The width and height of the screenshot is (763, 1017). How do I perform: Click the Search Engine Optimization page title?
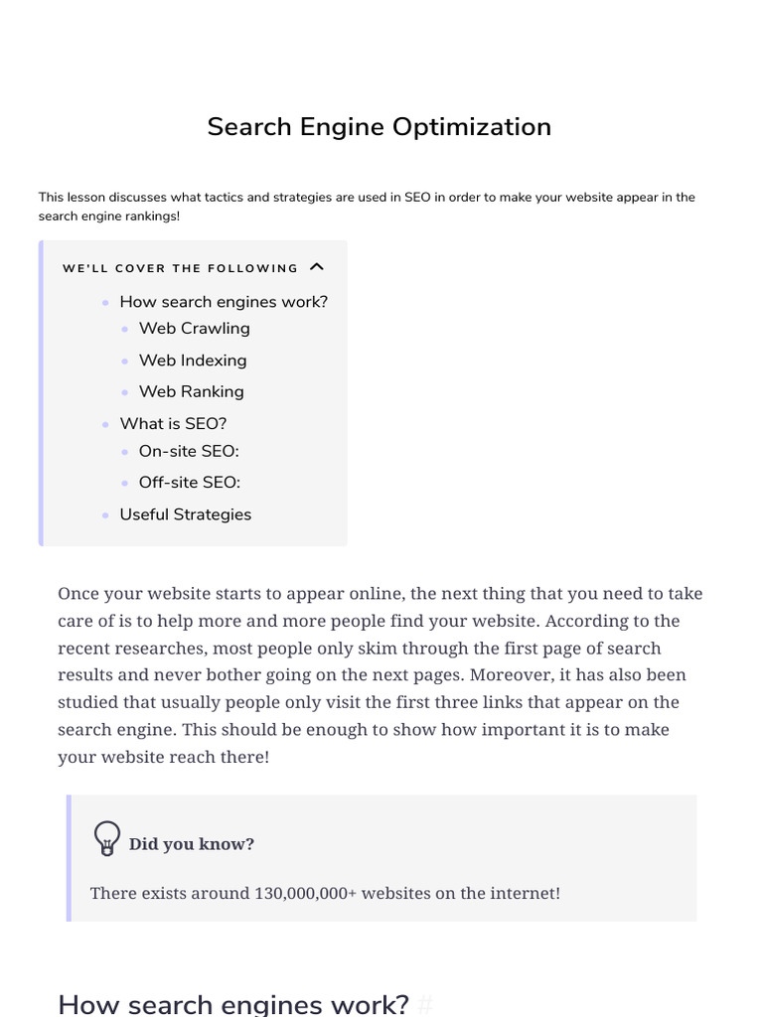(380, 127)
